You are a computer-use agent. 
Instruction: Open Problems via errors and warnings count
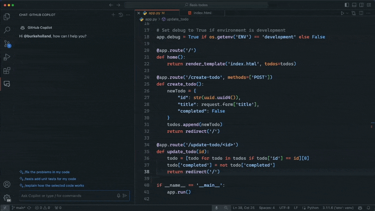(x=42, y=208)
